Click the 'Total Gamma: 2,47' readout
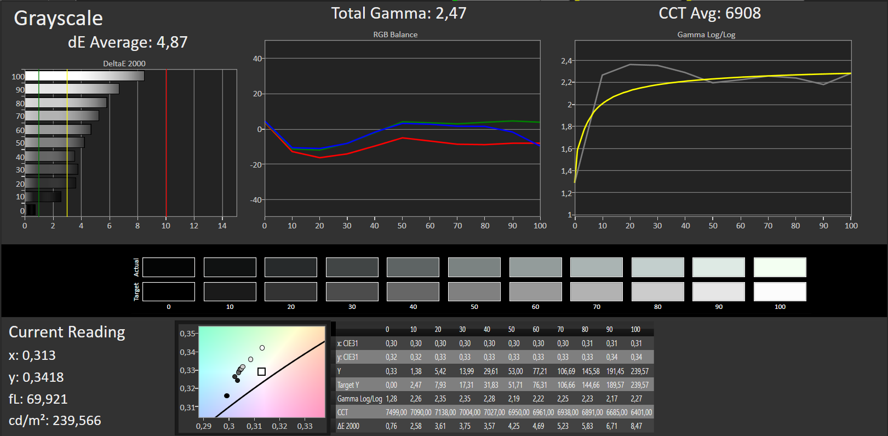 [399, 13]
